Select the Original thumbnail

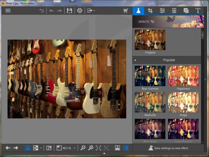point(150,40)
